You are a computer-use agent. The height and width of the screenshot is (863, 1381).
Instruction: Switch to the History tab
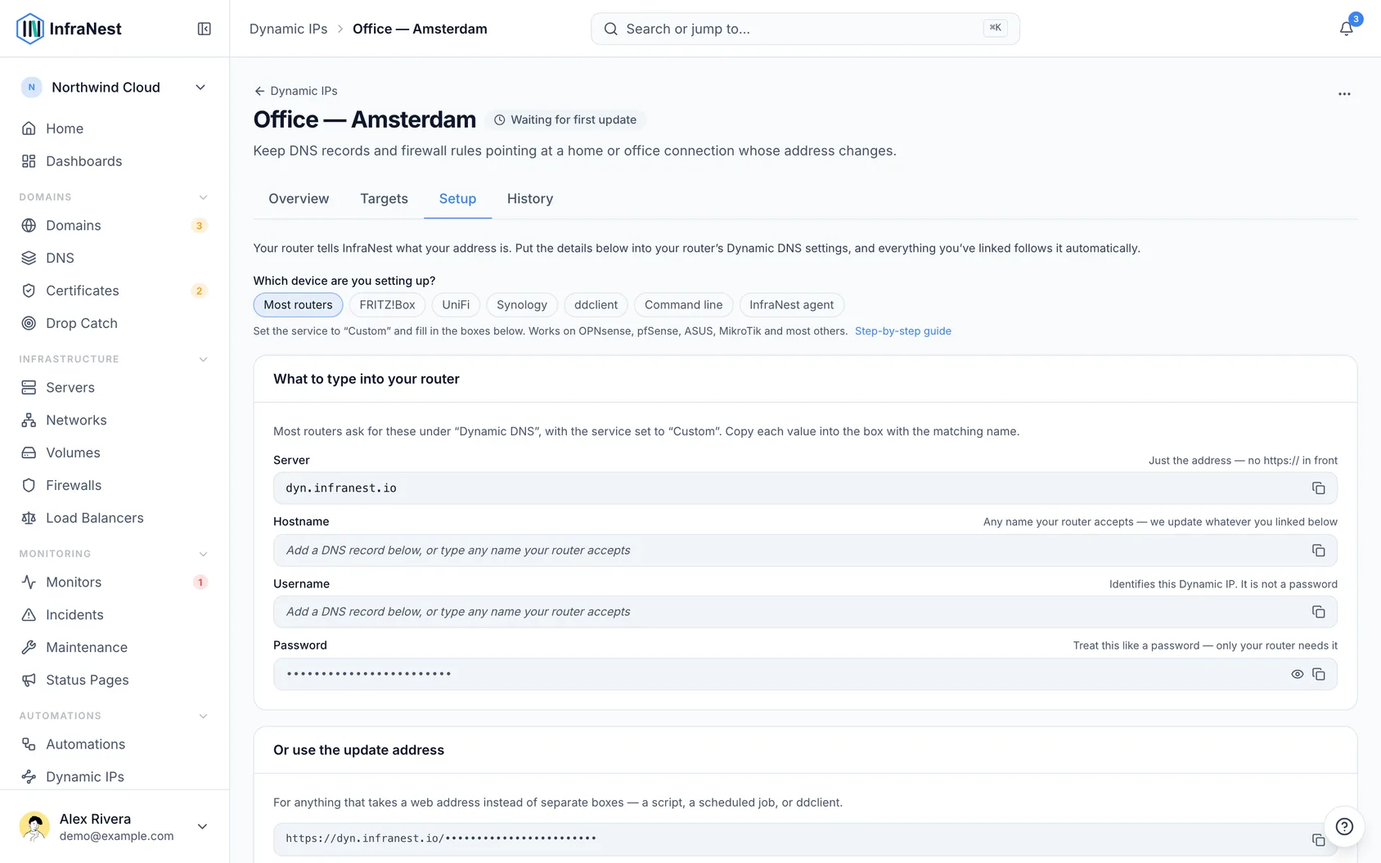530,199
